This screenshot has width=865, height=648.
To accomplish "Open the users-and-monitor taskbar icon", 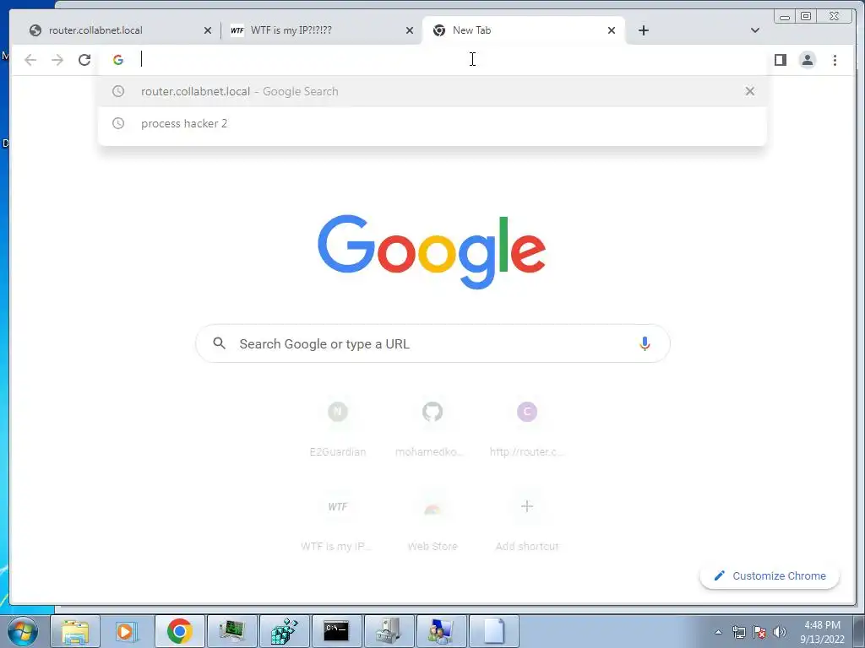I will coord(441,631).
